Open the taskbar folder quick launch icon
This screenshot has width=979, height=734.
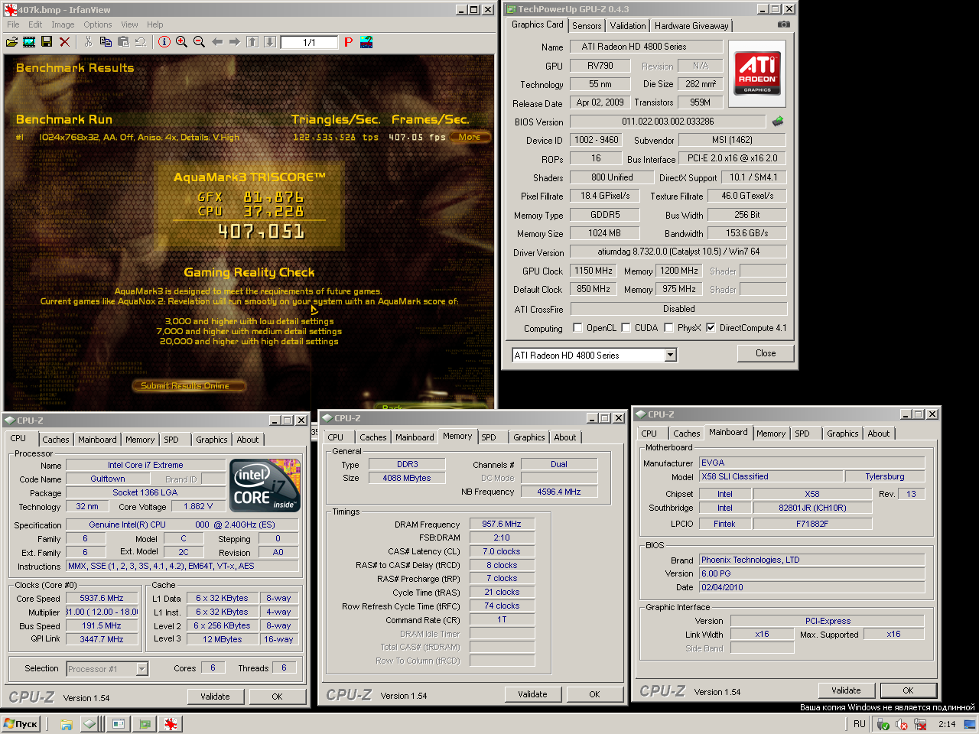coord(67,724)
